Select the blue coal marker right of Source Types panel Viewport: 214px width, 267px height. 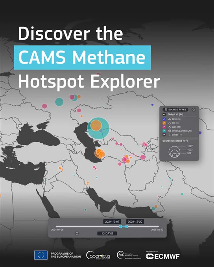tap(200, 133)
